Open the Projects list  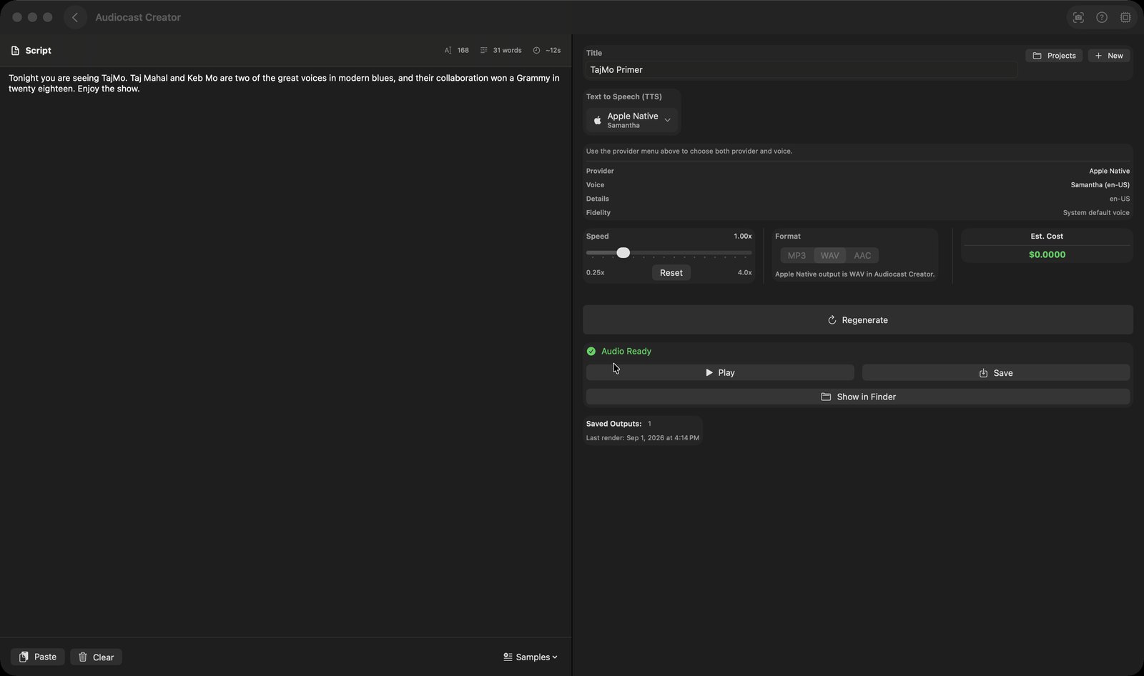pyautogui.click(x=1054, y=56)
